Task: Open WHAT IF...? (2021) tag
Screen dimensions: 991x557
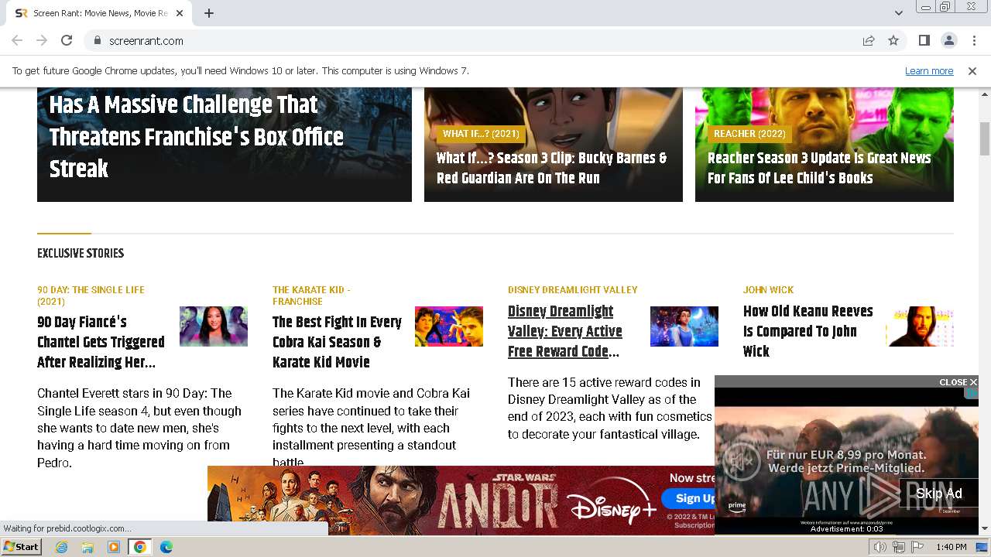Action: click(x=481, y=134)
